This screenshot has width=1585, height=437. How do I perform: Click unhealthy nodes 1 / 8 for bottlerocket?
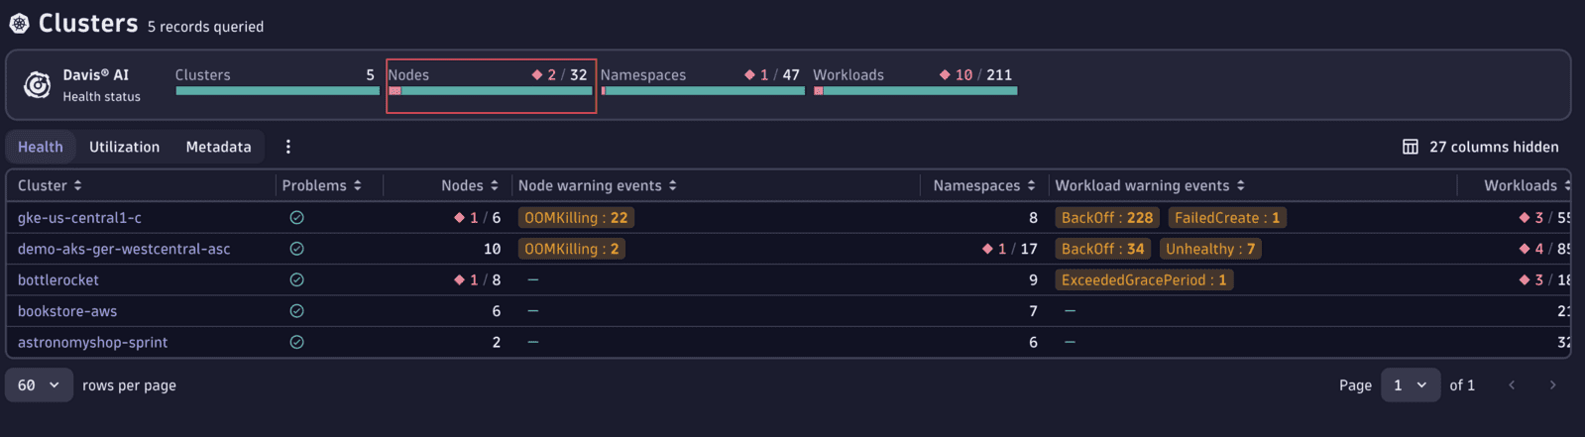pos(478,279)
